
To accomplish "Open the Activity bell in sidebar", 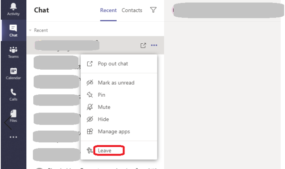I will 13,9.
